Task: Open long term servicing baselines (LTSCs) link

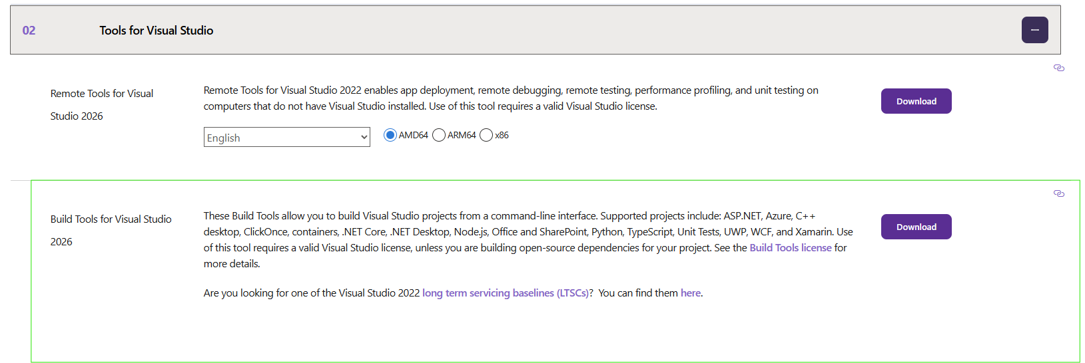Action: coord(506,293)
